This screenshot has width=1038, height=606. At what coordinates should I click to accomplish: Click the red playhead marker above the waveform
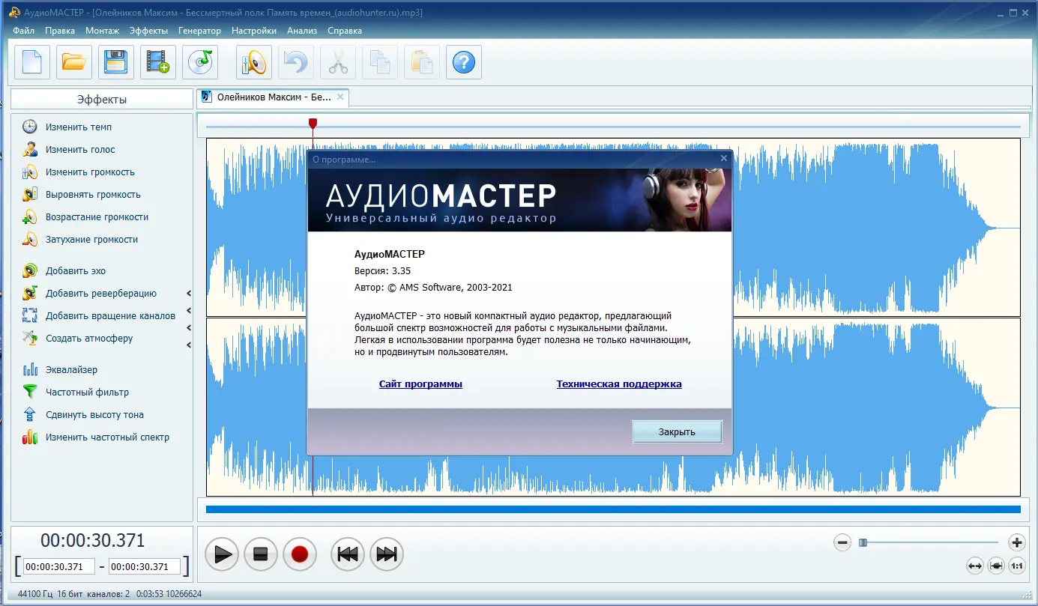point(313,123)
